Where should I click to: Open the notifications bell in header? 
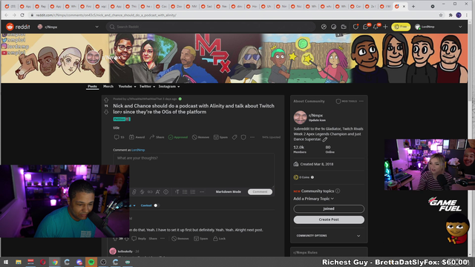point(376,27)
